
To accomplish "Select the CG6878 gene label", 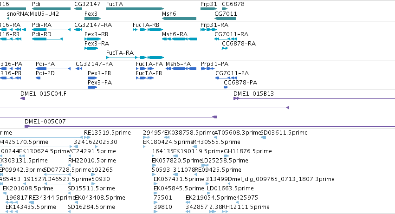I will coord(233,4).
